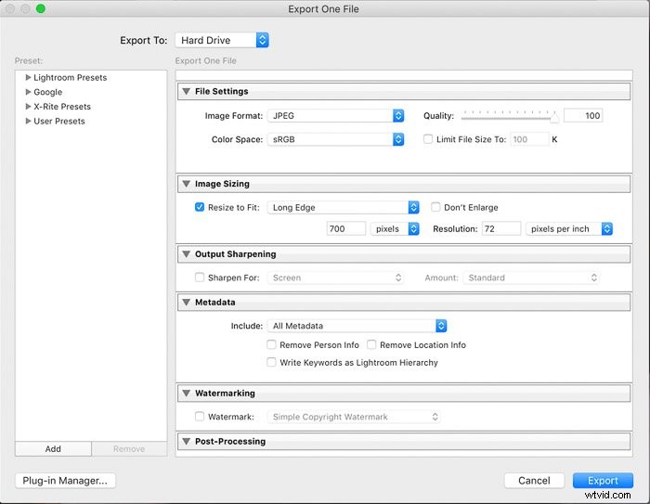Select the User Presets item
Image resolution: width=650 pixels, height=504 pixels.
58,122
